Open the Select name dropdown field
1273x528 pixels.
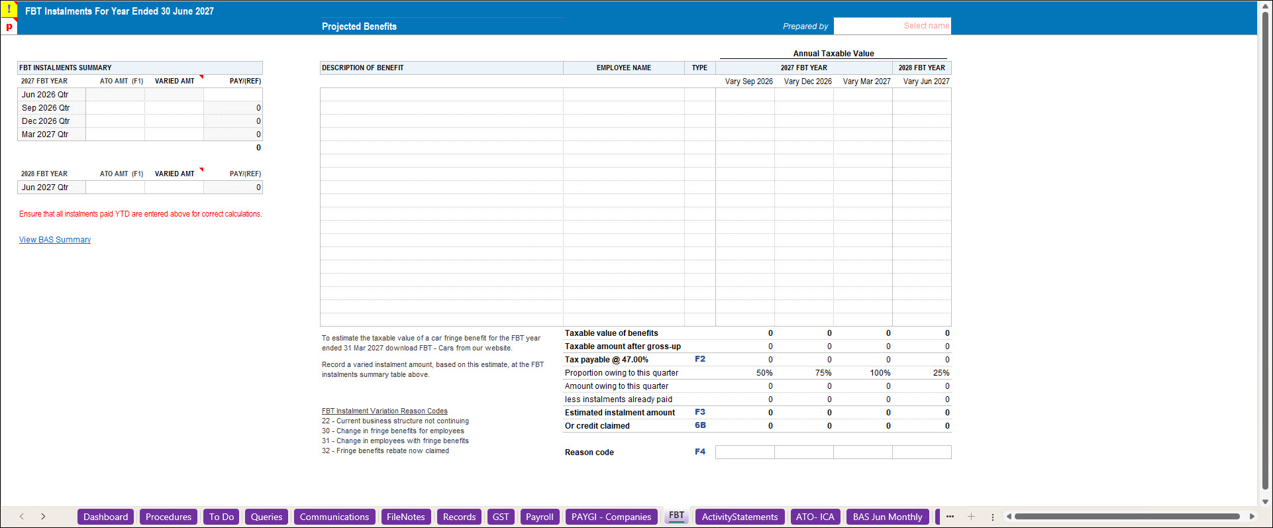pos(892,26)
